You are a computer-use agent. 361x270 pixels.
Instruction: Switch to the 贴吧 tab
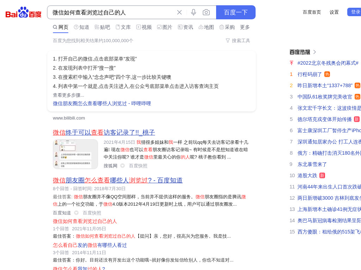102,27
